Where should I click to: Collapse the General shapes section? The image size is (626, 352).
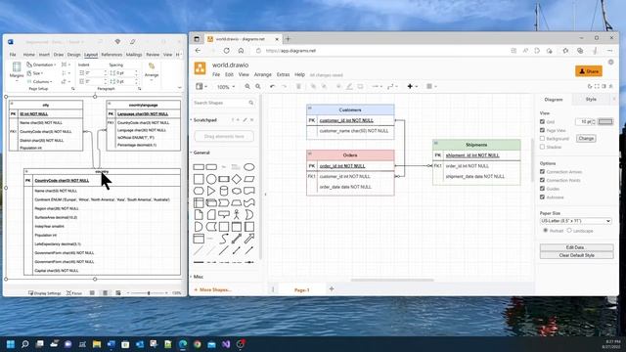click(x=201, y=153)
